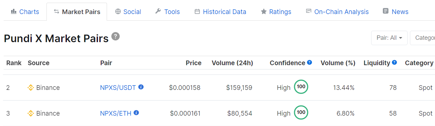Open the On-Chain Analysis tab
Screen dimensions: 435x126
(337, 12)
